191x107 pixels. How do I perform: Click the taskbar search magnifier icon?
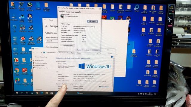(x=22, y=93)
